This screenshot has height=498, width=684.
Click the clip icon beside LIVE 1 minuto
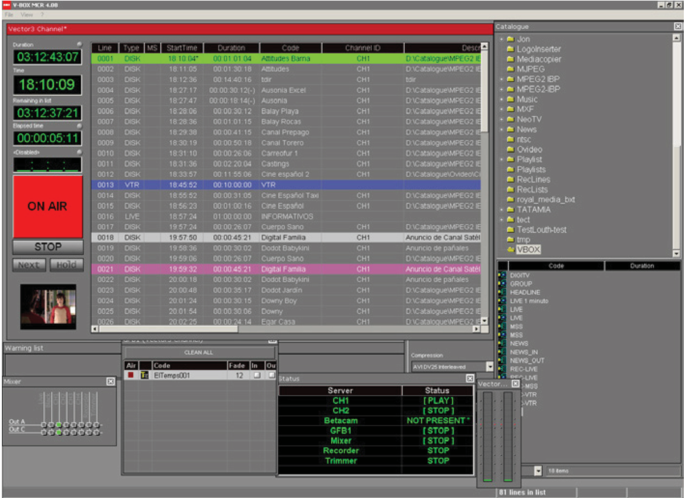502,301
